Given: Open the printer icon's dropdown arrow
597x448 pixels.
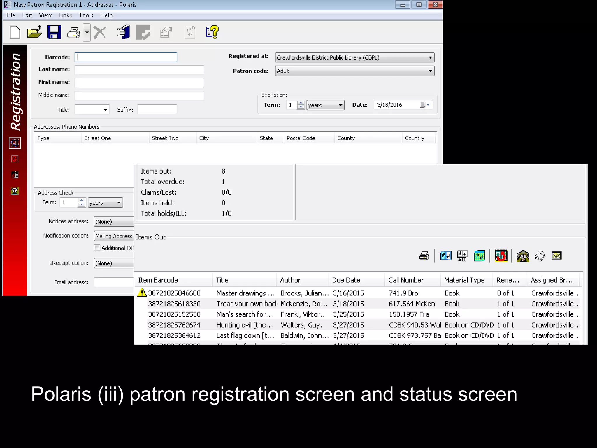Looking at the screenshot, I should click(x=87, y=32).
